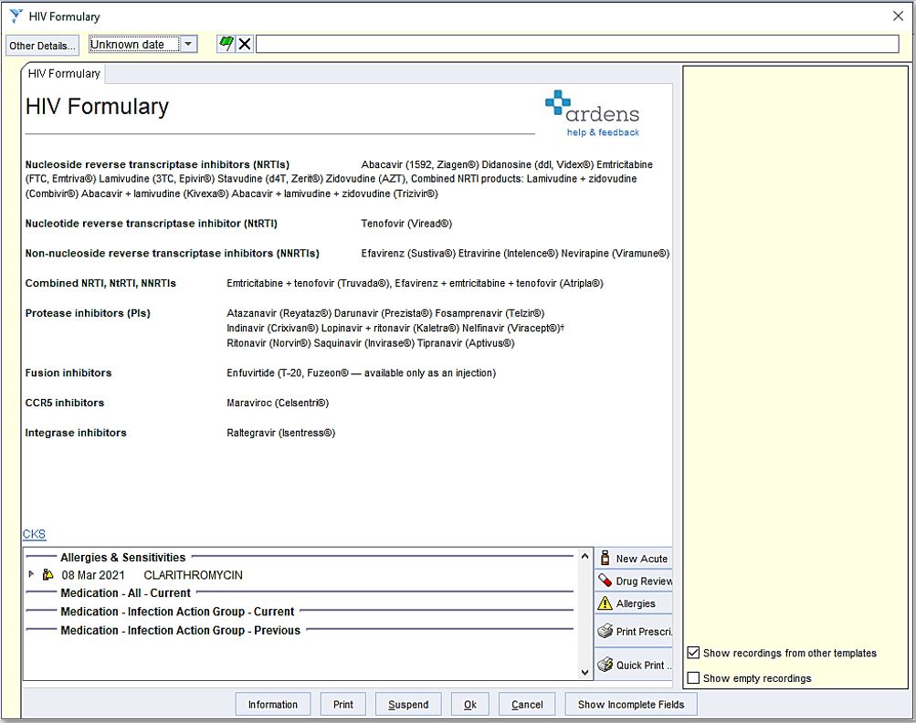Close the HIV Formulary window

(899, 16)
